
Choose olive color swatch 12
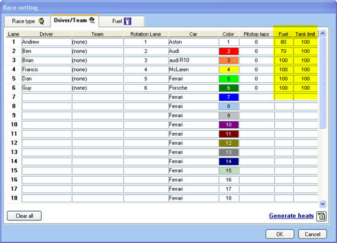tap(229, 143)
